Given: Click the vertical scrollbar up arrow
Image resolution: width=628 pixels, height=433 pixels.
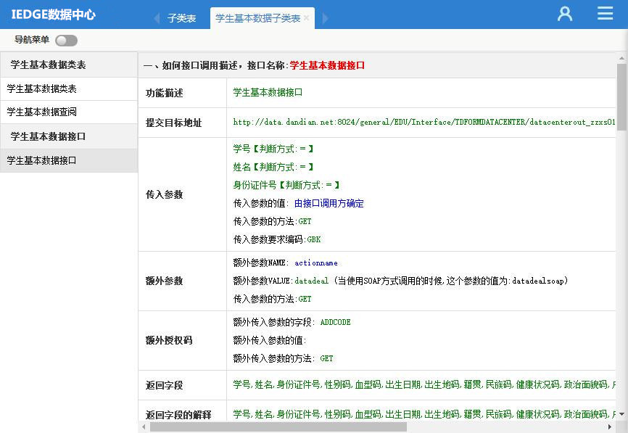Looking at the screenshot, I should (x=621, y=58).
